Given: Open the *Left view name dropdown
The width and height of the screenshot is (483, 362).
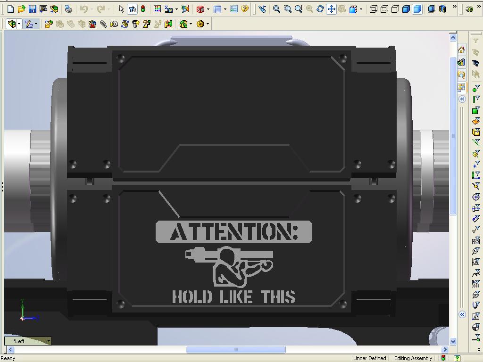Looking at the screenshot, I should (49, 341).
